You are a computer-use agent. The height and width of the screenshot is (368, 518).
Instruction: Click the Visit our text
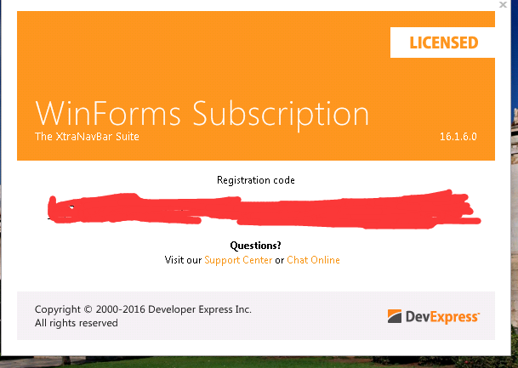coord(183,260)
